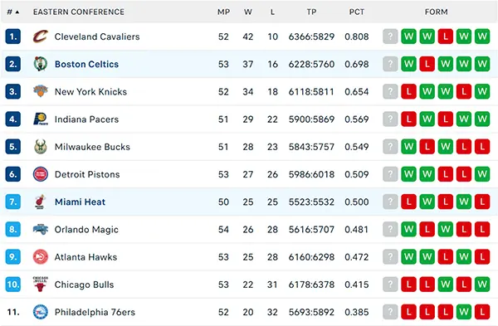
Task: Click the Boston Celtics team logo
Action: tap(41, 64)
